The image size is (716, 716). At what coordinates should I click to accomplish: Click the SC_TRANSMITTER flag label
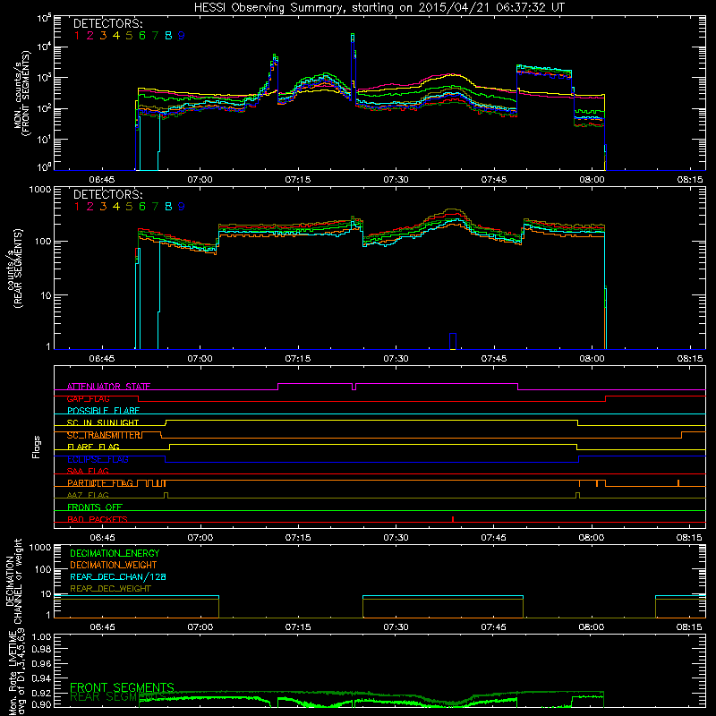tap(105, 435)
